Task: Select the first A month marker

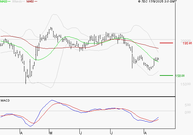Action: [21, 133]
